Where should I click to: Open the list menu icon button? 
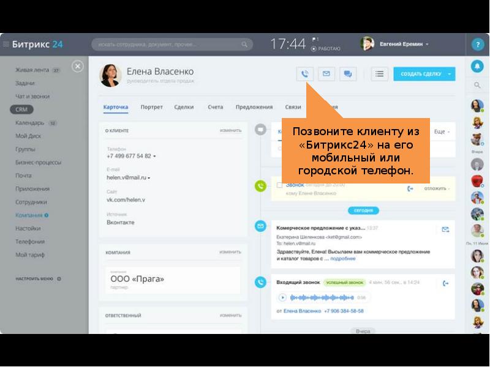(380, 74)
